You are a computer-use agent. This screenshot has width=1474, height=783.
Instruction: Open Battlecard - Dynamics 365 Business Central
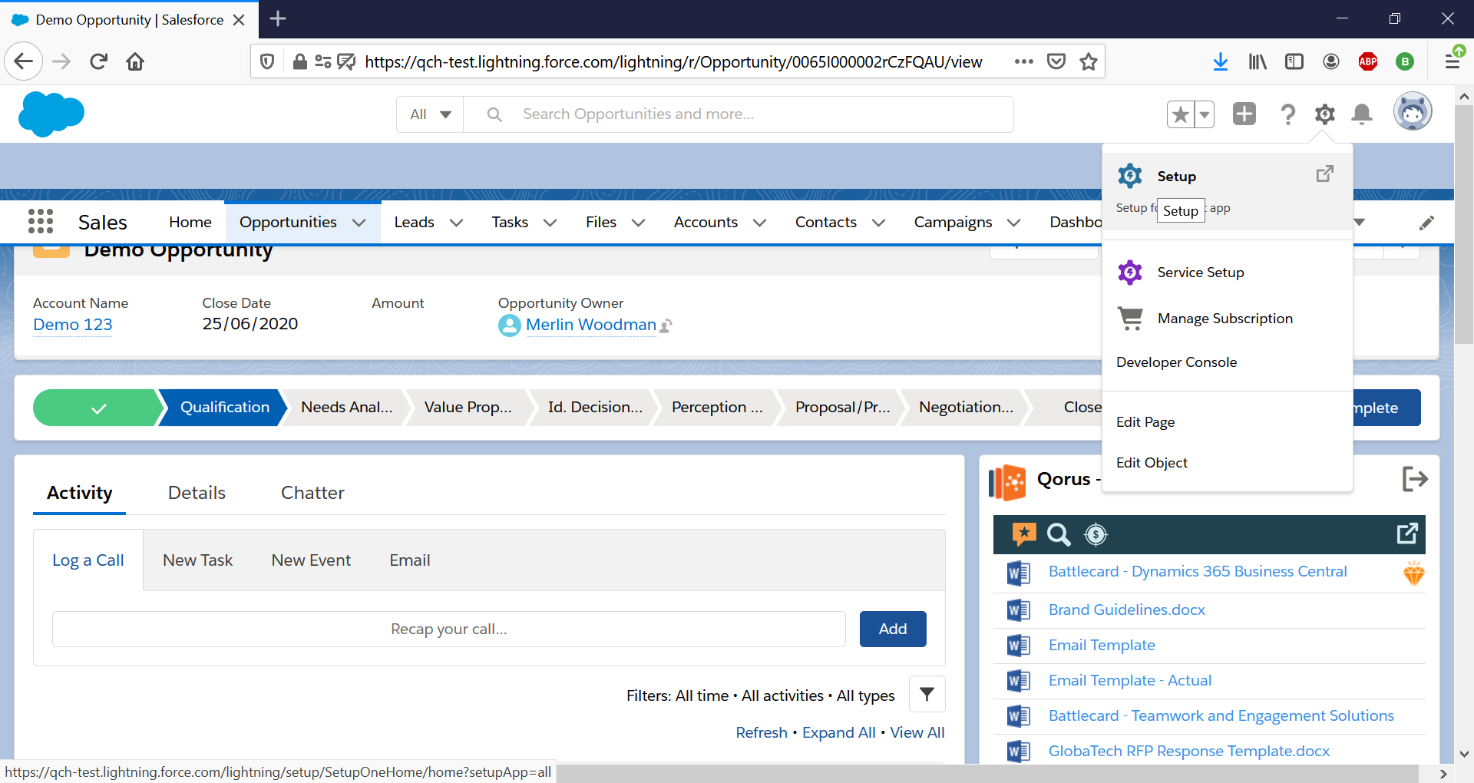[x=1198, y=571]
